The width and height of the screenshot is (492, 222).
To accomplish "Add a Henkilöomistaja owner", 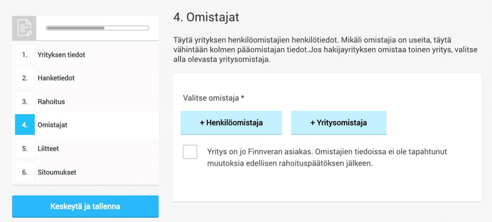I will point(231,123).
